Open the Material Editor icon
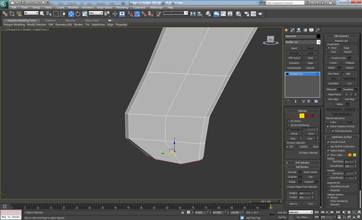The image size is (362, 220). 239,14
